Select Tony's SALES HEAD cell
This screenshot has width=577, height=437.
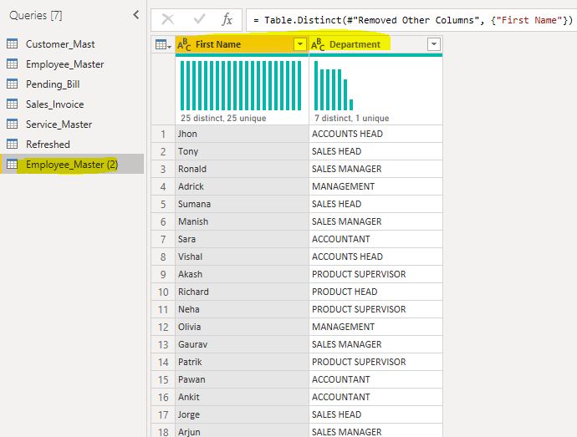[375, 151]
